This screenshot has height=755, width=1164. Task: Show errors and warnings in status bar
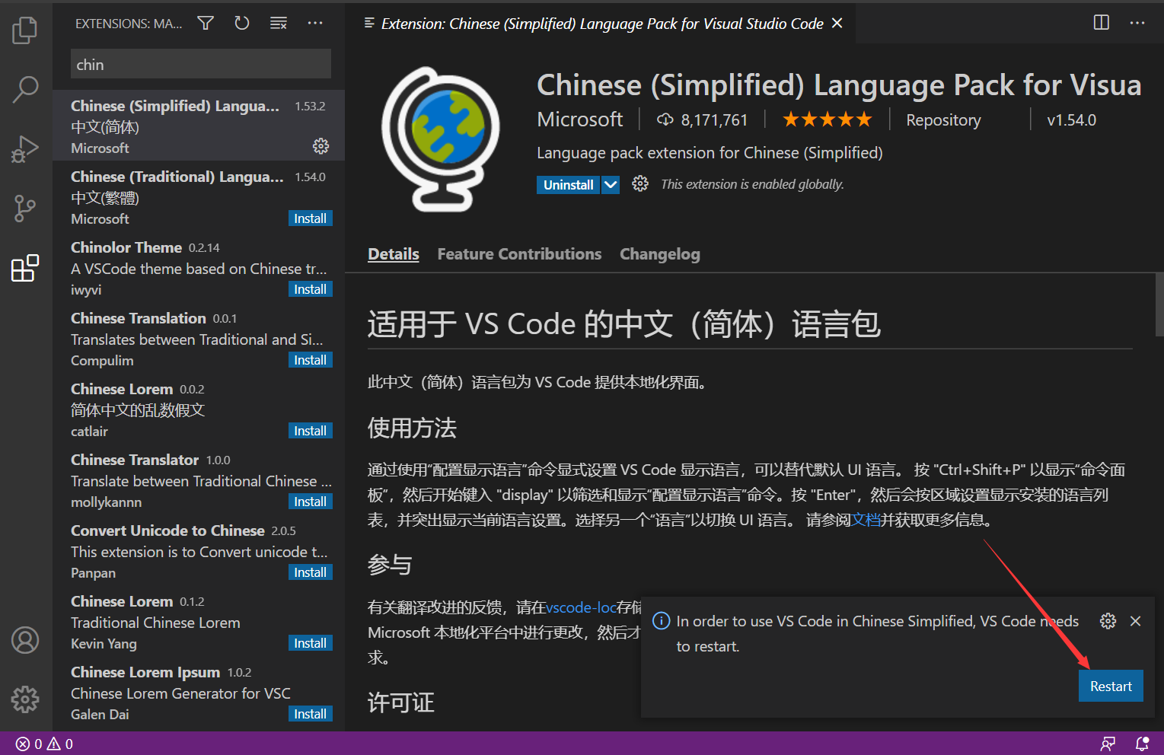tap(45, 744)
